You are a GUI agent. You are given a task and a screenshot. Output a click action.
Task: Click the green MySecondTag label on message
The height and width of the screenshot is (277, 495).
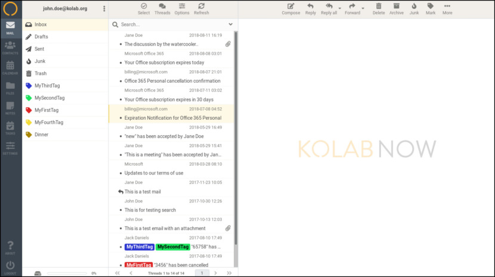173,247
